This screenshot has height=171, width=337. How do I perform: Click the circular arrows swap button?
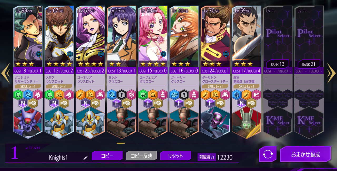point(268,154)
